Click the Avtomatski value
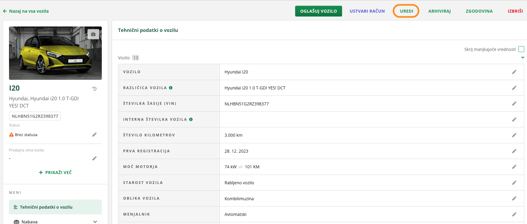The image size is (527, 224). [x=235, y=214]
